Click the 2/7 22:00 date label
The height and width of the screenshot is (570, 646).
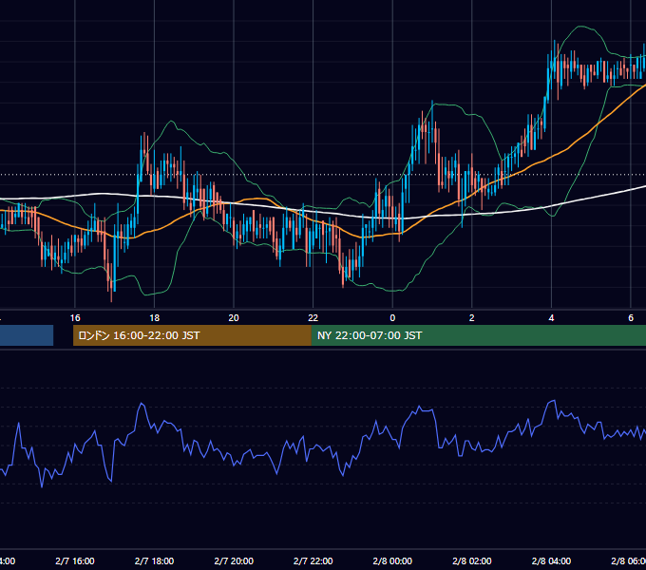coord(313,560)
